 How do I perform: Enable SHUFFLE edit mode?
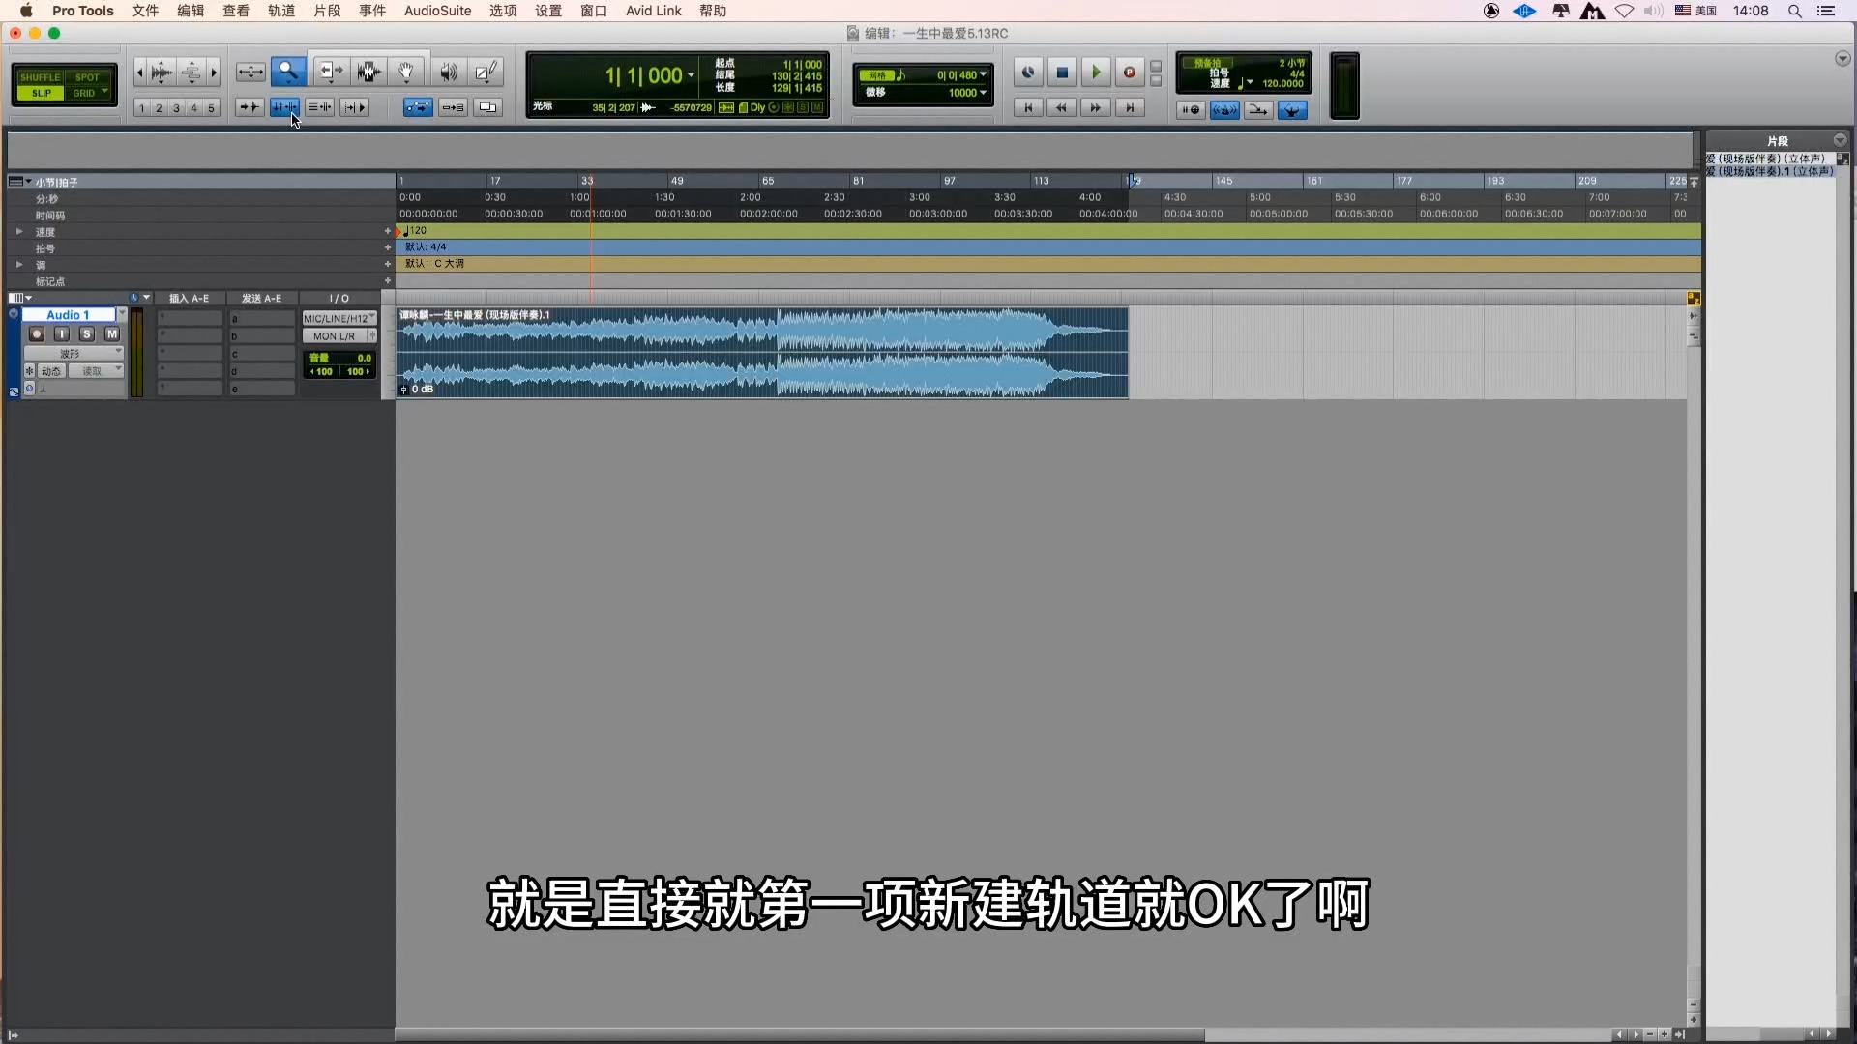[x=41, y=77]
